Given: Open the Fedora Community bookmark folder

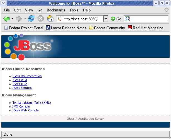Looking at the screenshot, I should [107, 28].
